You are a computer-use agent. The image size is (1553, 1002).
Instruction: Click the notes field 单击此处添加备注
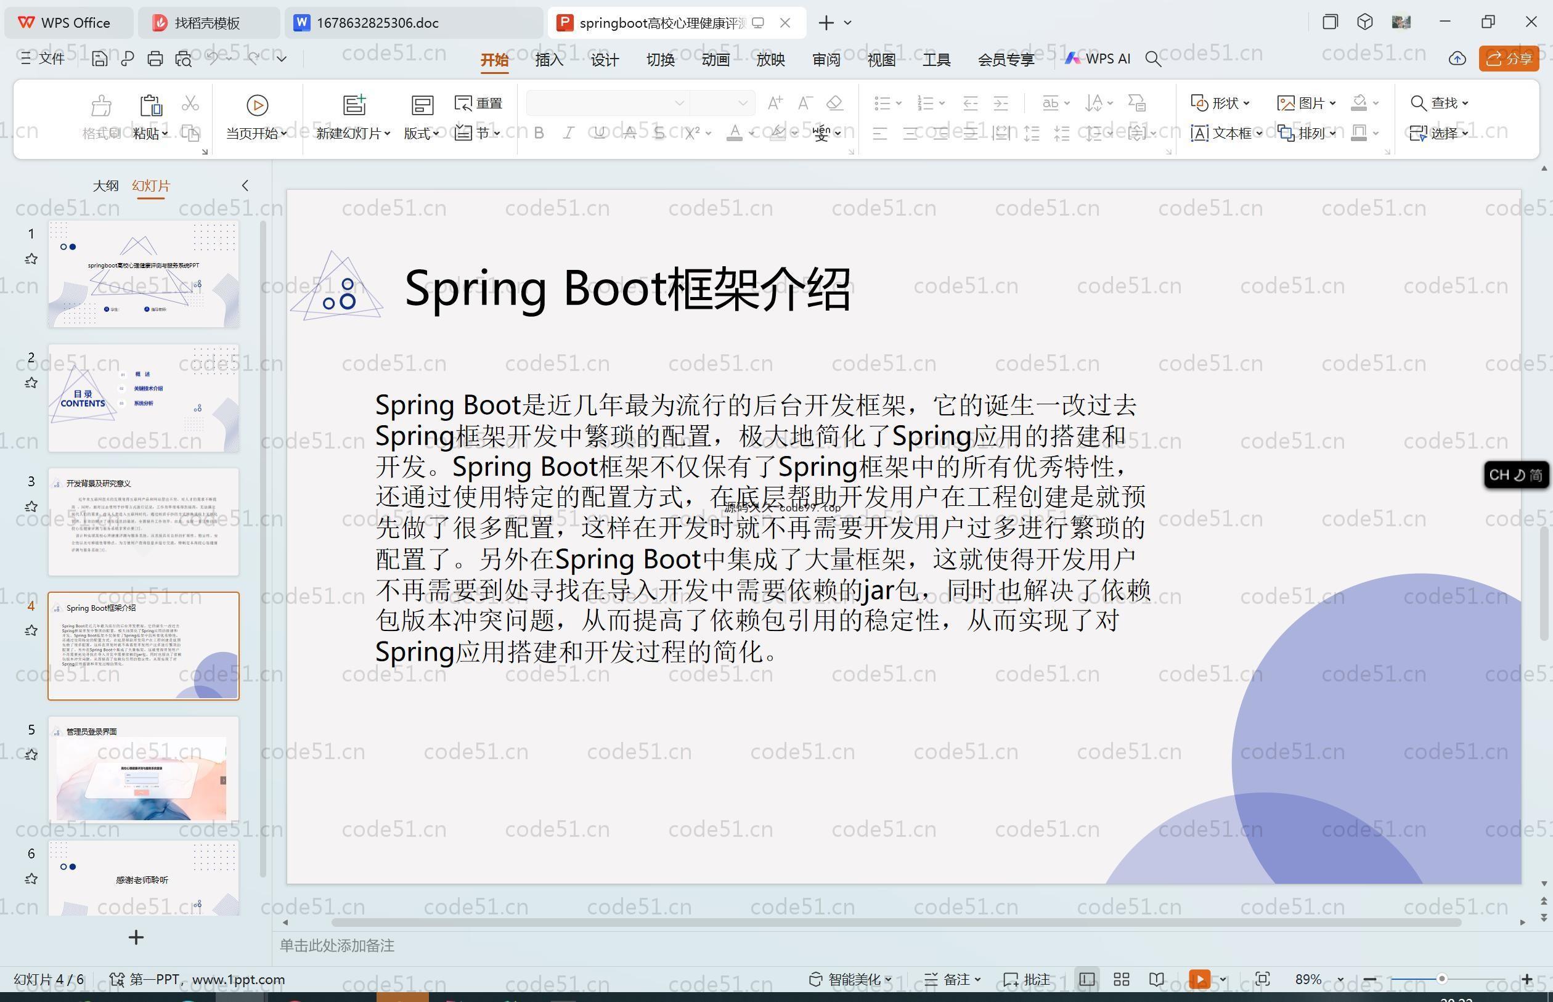(x=337, y=945)
